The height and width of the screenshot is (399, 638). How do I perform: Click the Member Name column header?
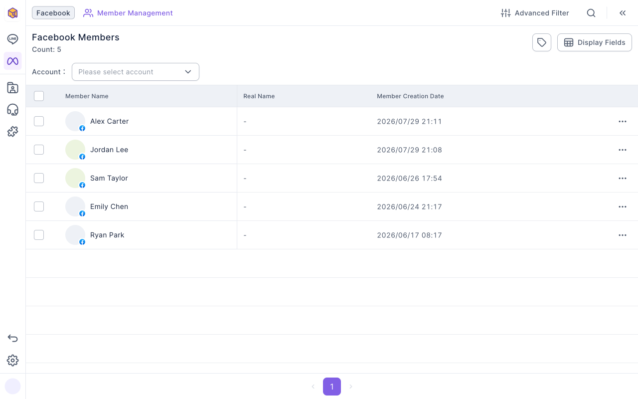coord(87,96)
